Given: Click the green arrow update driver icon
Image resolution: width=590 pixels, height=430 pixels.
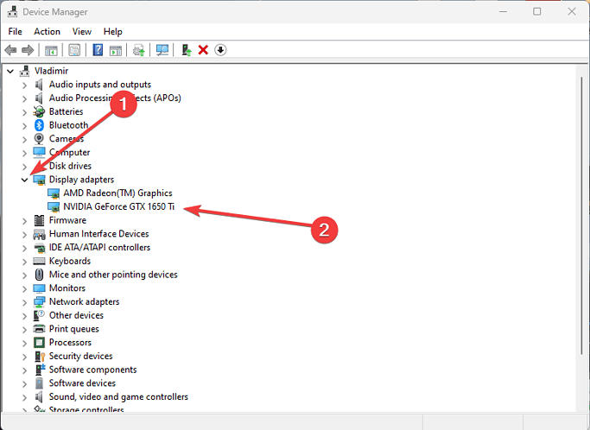Looking at the screenshot, I should [186, 50].
